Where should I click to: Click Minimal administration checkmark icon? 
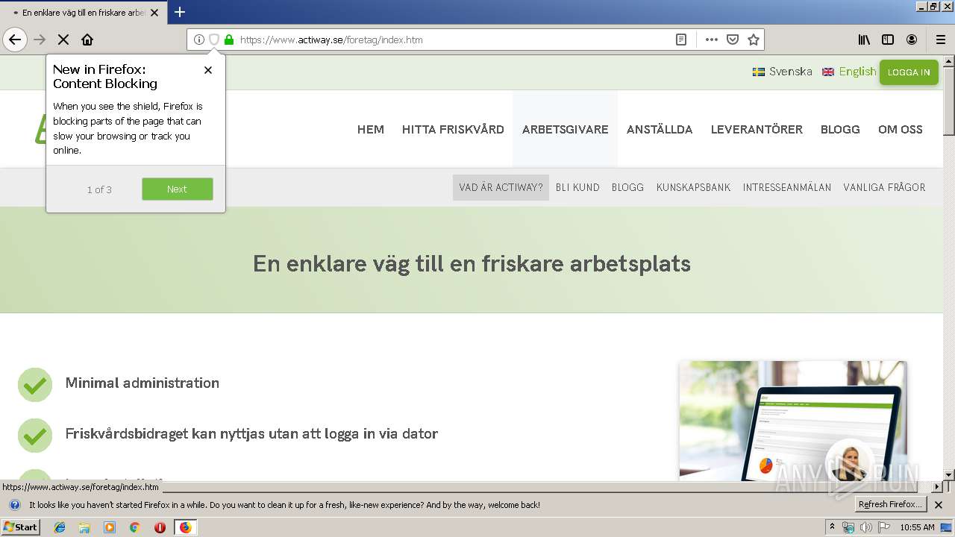point(35,385)
